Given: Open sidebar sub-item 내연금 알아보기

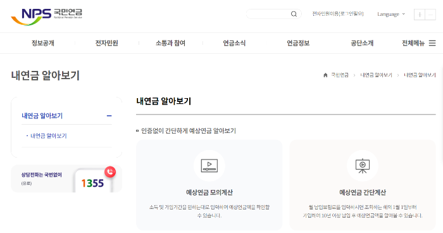Looking at the screenshot, I should pos(48,135).
